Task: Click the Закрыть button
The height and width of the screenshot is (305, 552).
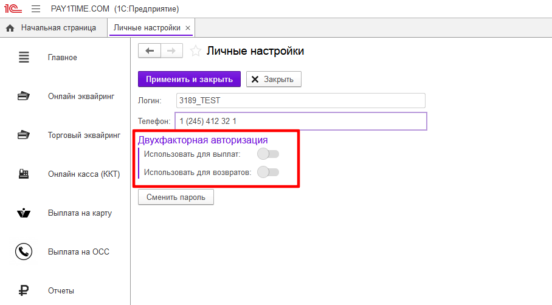Action: coord(273,80)
